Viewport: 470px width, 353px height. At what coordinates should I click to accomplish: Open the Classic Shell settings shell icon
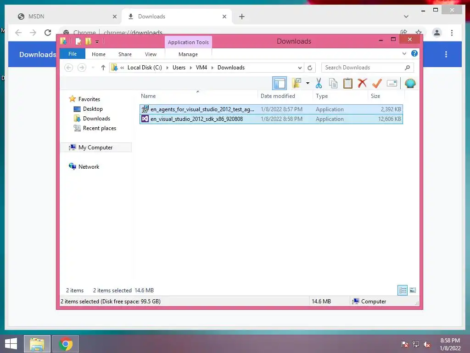point(410,83)
